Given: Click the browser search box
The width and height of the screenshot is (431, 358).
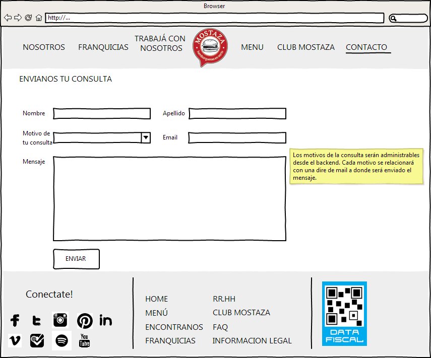Looking at the screenshot, I should [408, 19].
